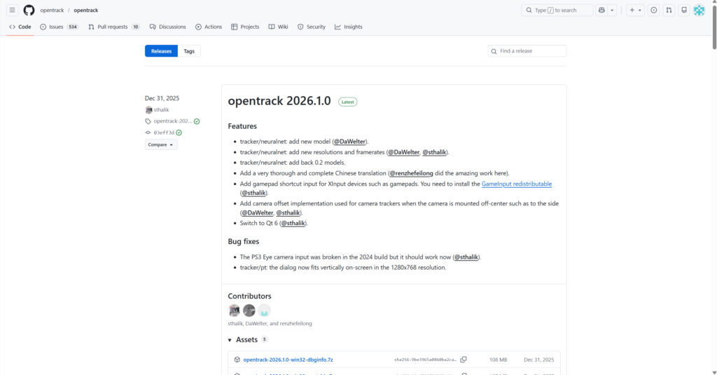The height and width of the screenshot is (375, 717).
Task: Click the plus create-new icon
Action: pos(632,10)
